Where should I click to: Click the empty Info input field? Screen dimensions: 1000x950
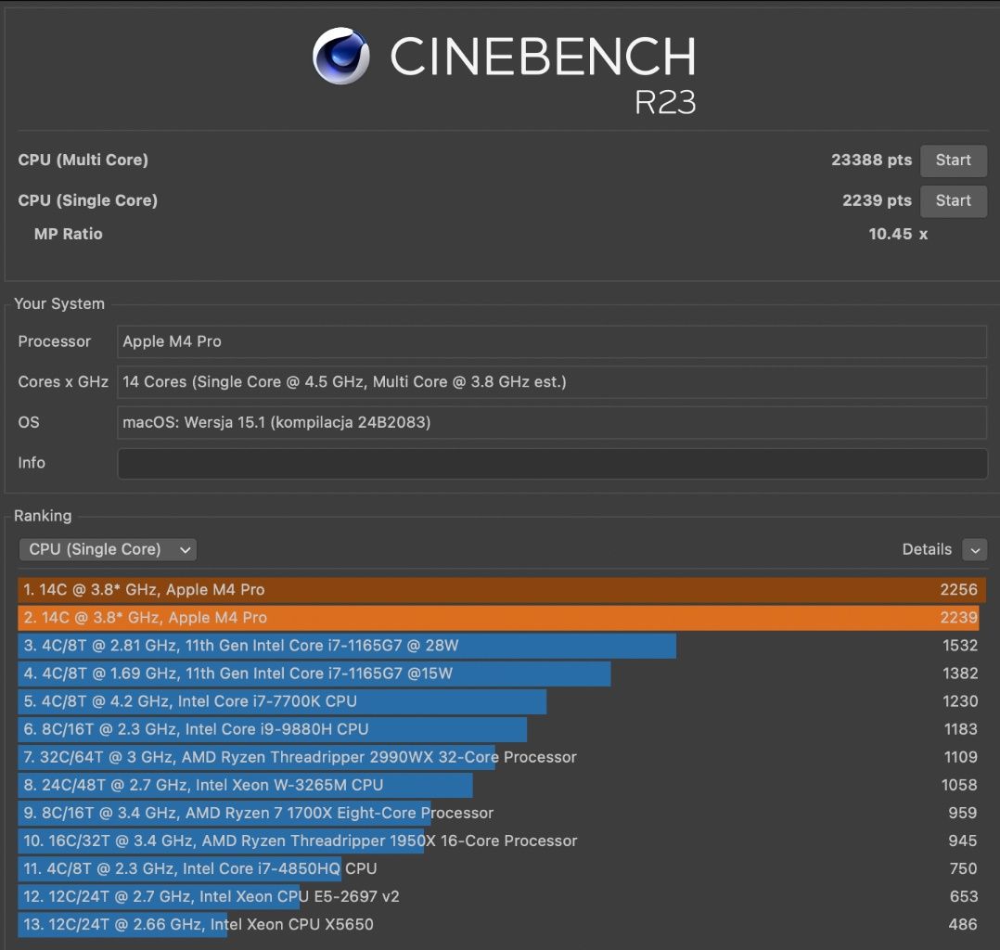click(x=552, y=463)
